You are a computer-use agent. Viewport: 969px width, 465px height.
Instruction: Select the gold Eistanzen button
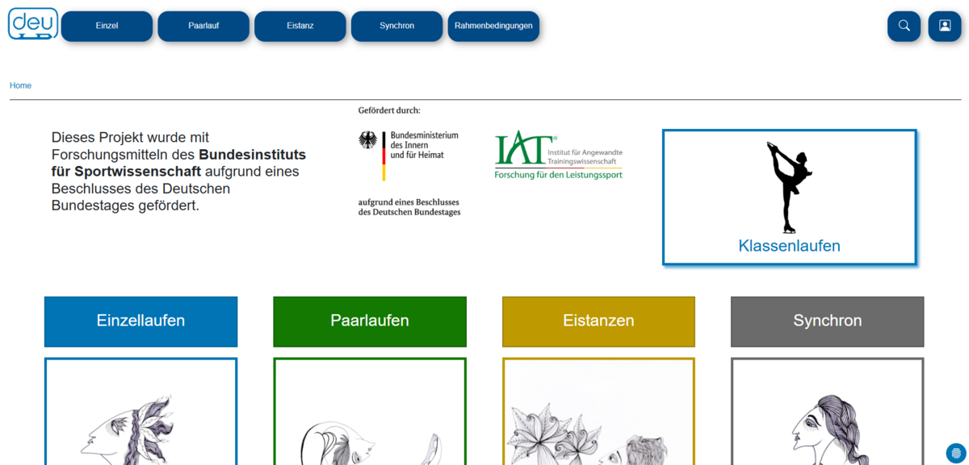[598, 321]
